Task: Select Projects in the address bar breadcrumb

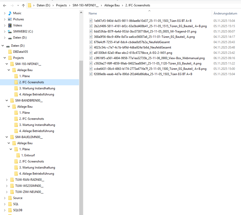Action: pyautogui.click(x=61, y=5)
